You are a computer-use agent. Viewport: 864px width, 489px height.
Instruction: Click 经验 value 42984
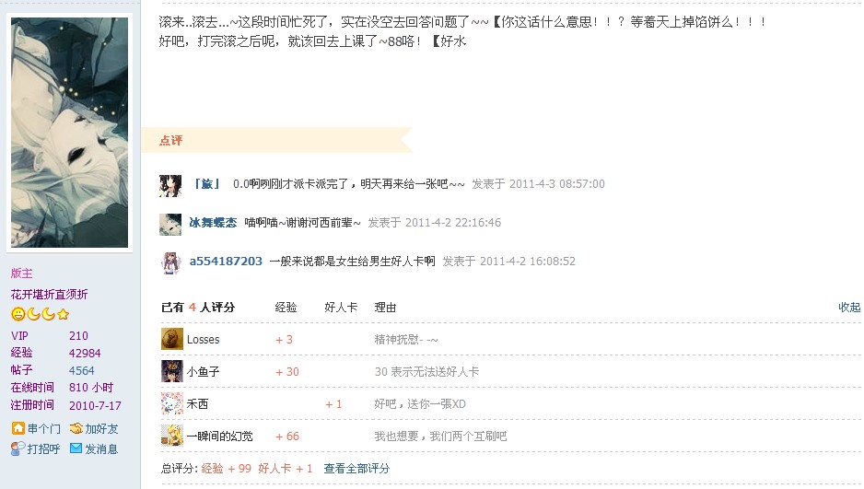pos(85,353)
